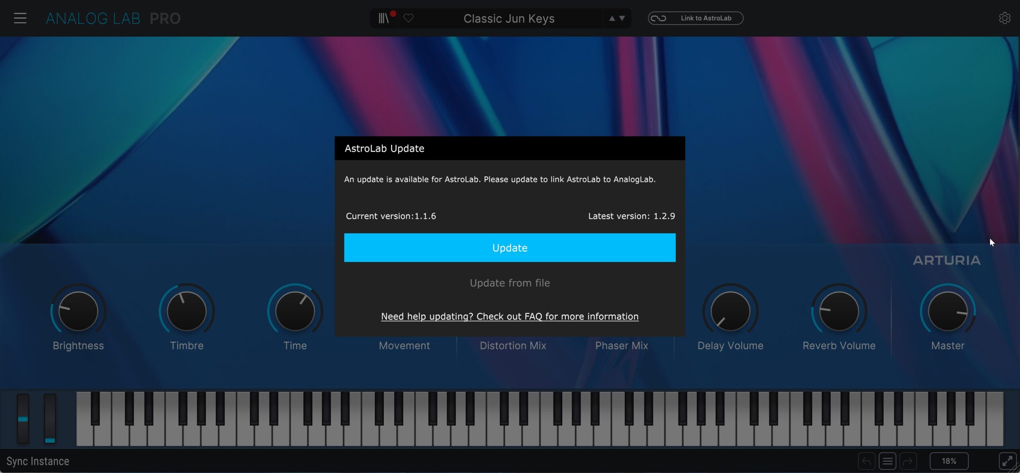
Task: Click Latest version: 1.2.9 text
Action: click(x=632, y=216)
